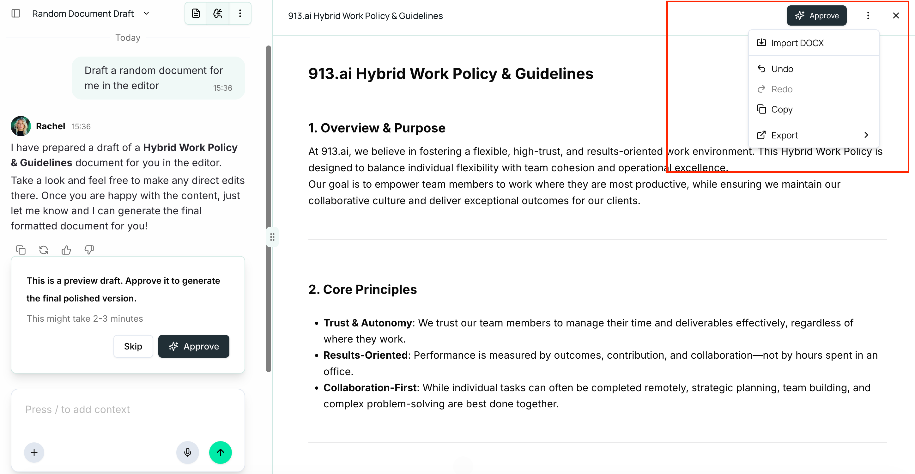
Task: Toggle the left sidebar panel icon
Action: (15, 14)
